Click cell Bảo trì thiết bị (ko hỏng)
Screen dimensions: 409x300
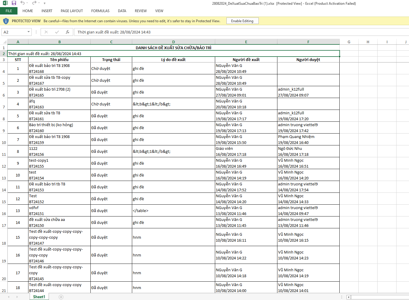[59, 128]
